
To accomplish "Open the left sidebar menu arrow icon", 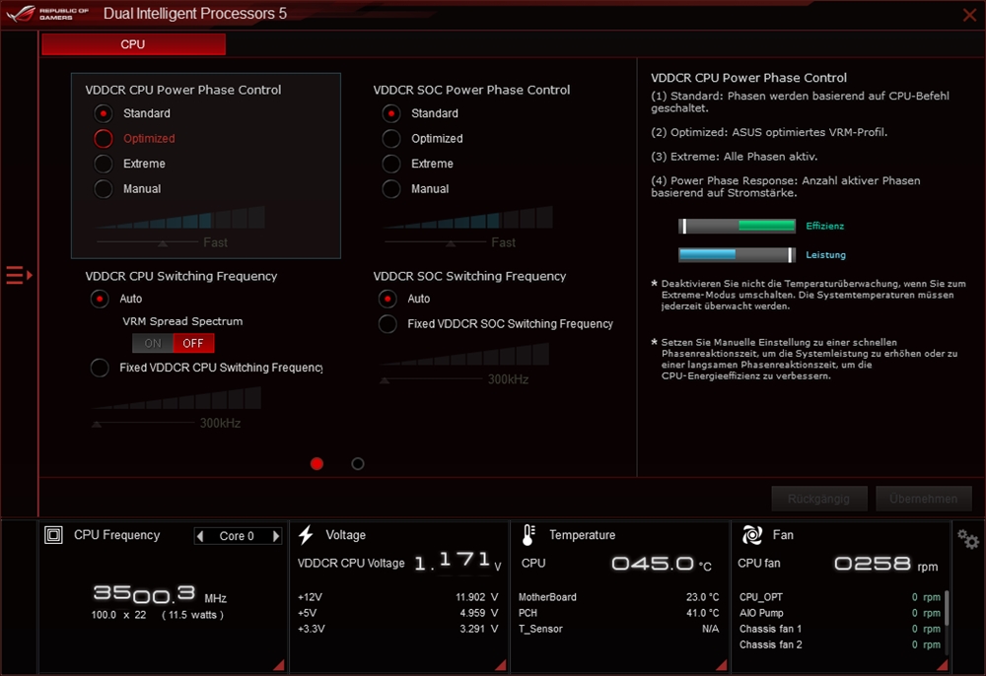I will coord(19,275).
